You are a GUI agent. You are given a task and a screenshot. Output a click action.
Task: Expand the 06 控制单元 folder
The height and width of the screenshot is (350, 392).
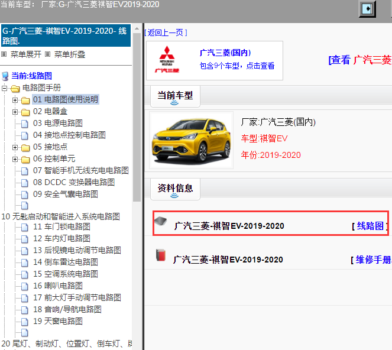pyautogui.click(x=15, y=159)
